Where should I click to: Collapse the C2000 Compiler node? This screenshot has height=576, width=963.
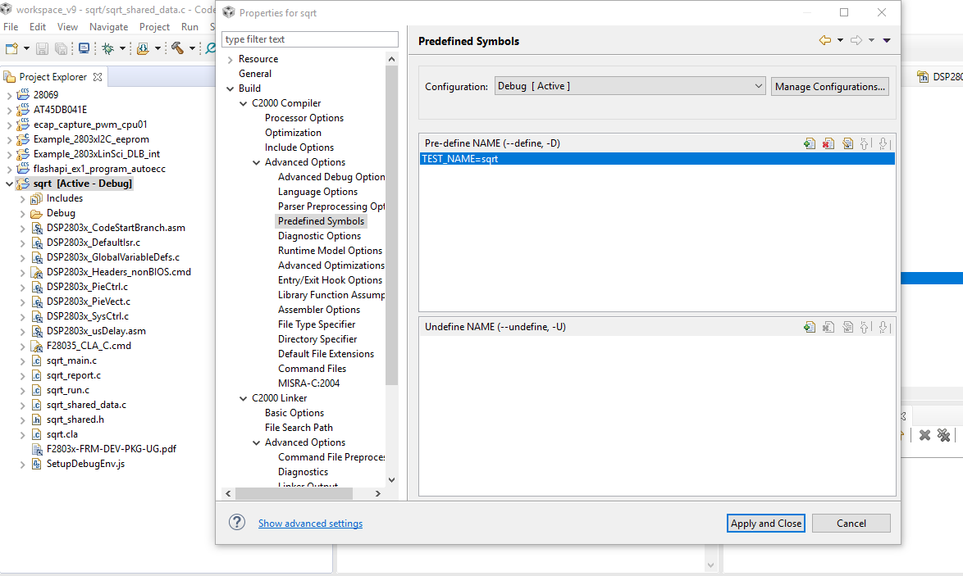coord(243,104)
